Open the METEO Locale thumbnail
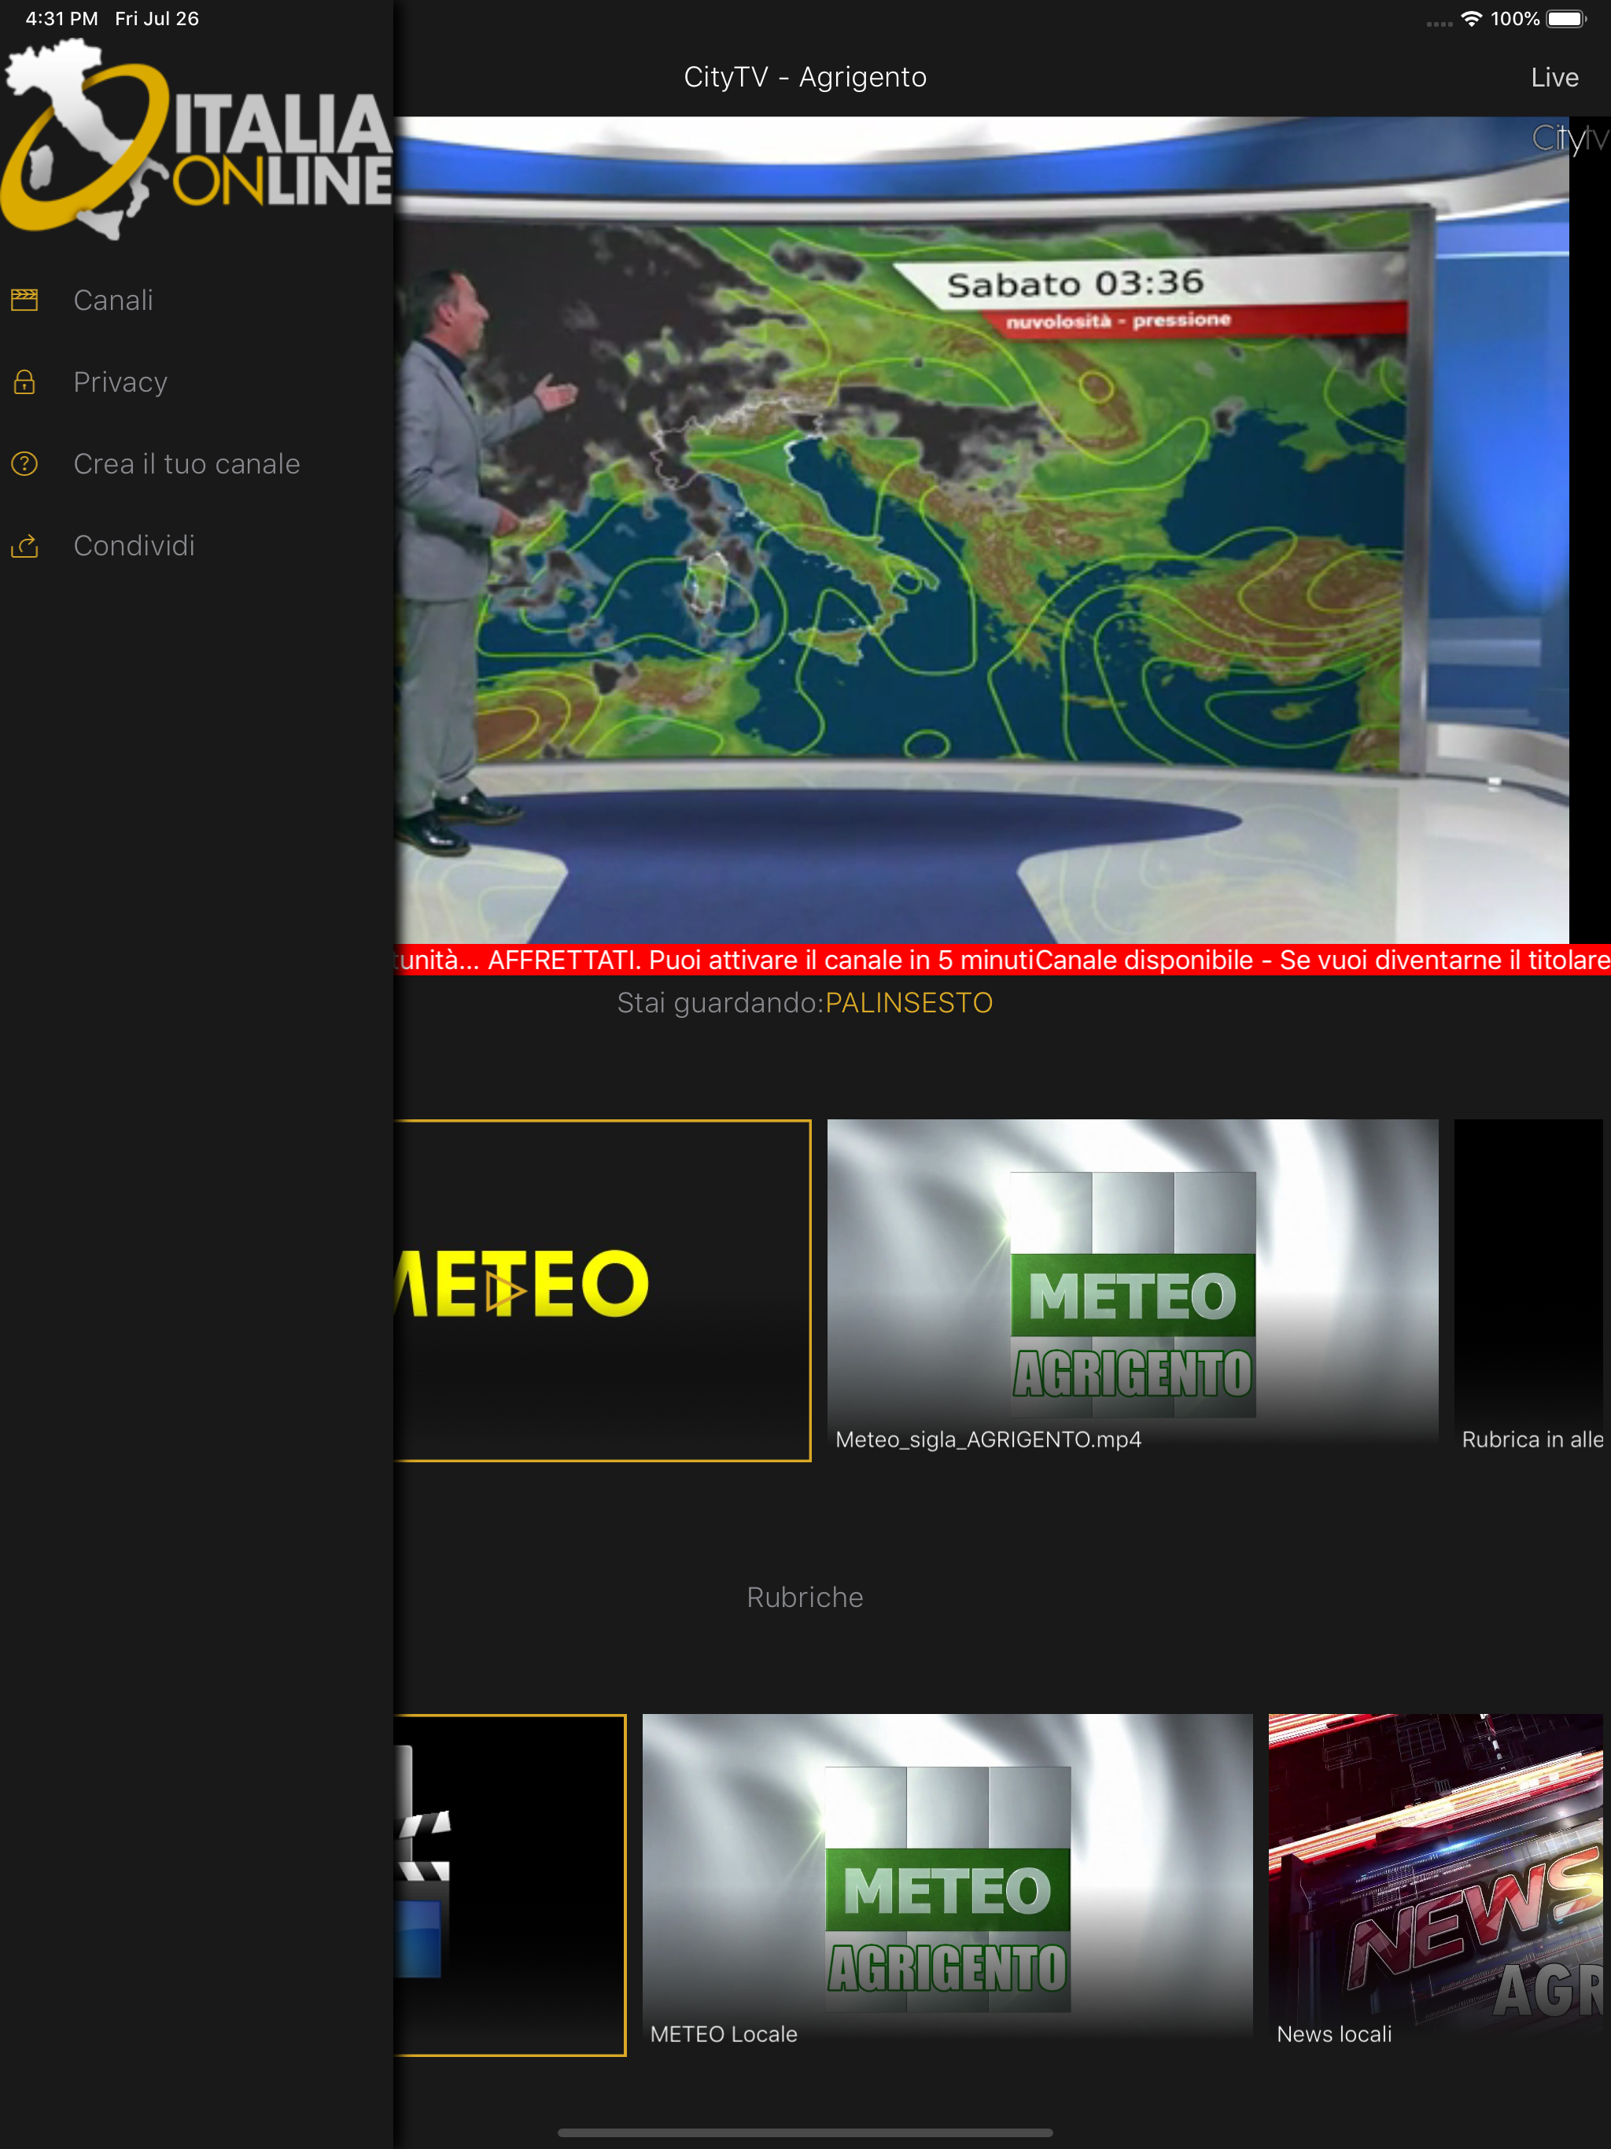This screenshot has height=2149, width=1611. tap(947, 1883)
